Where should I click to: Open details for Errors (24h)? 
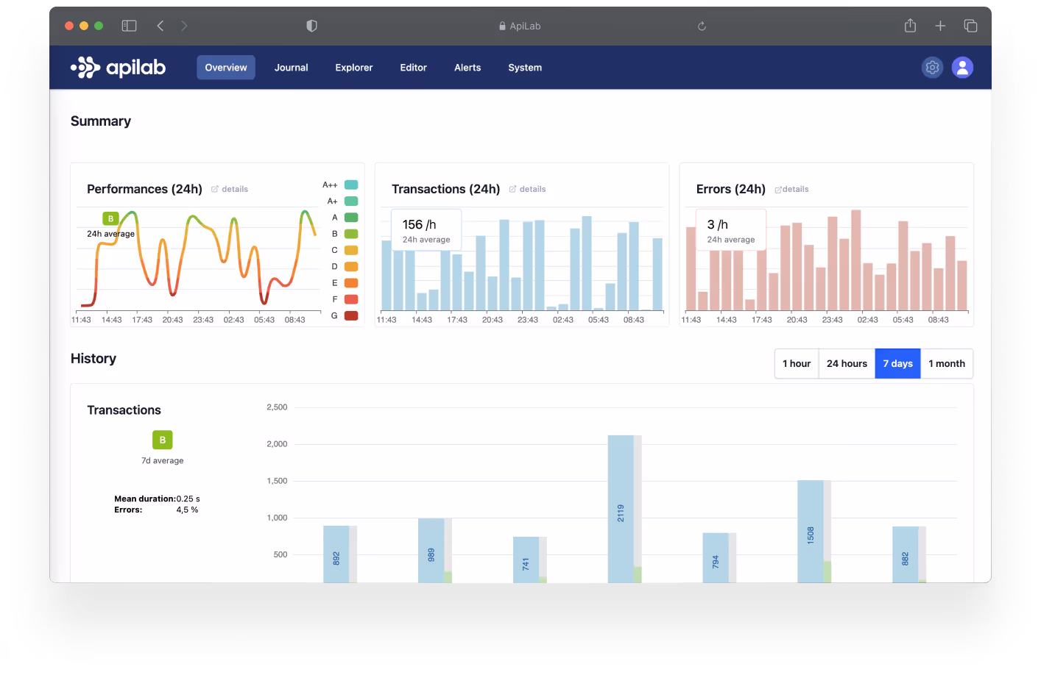click(x=791, y=189)
